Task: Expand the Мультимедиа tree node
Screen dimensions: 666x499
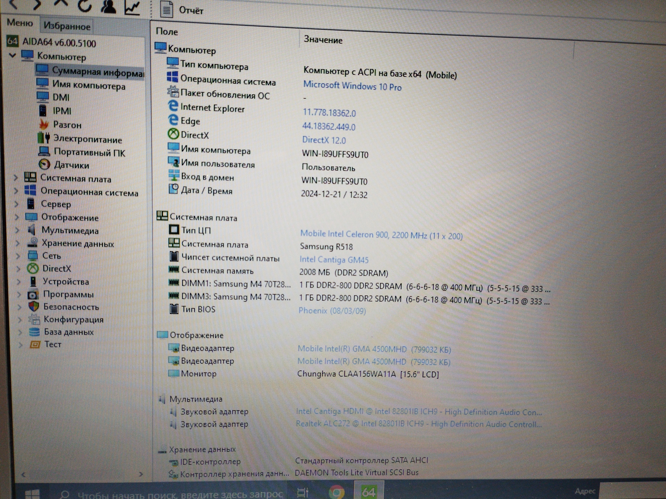Action: [17, 230]
